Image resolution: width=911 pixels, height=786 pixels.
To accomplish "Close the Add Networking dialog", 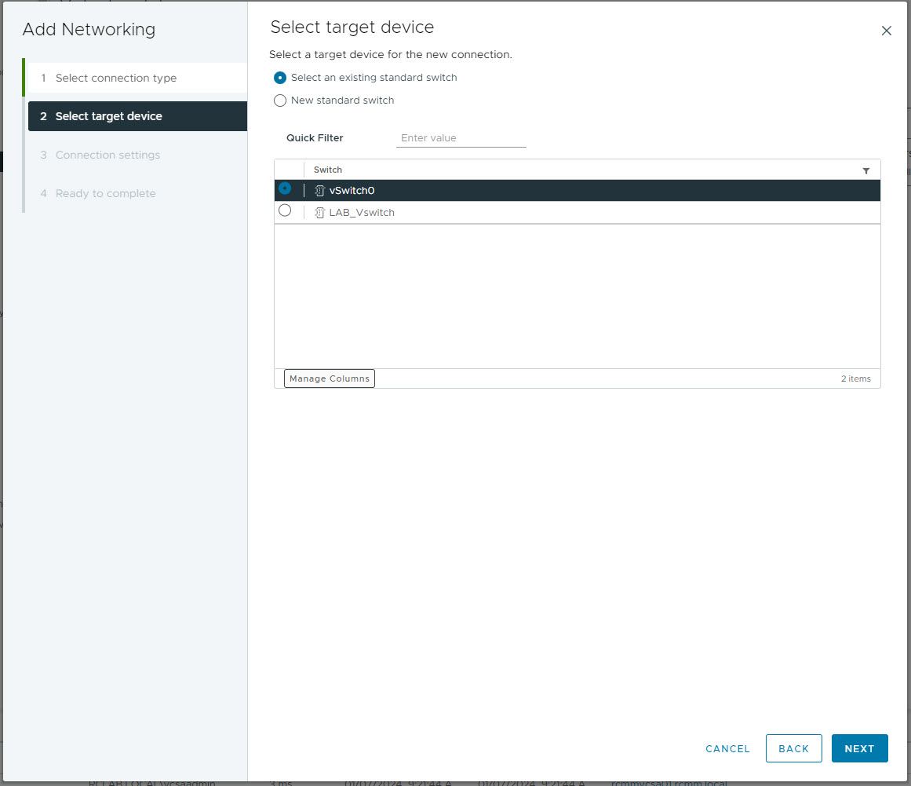I will click(x=886, y=31).
